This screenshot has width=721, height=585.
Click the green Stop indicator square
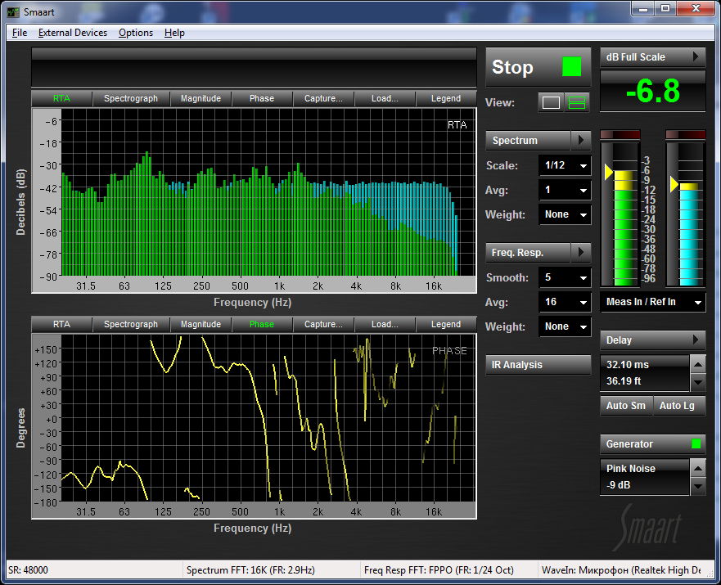pyautogui.click(x=571, y=67)
